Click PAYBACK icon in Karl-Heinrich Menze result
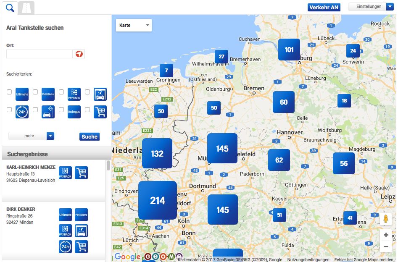This screenshot has height=262, width=398. tap(65, 173)
